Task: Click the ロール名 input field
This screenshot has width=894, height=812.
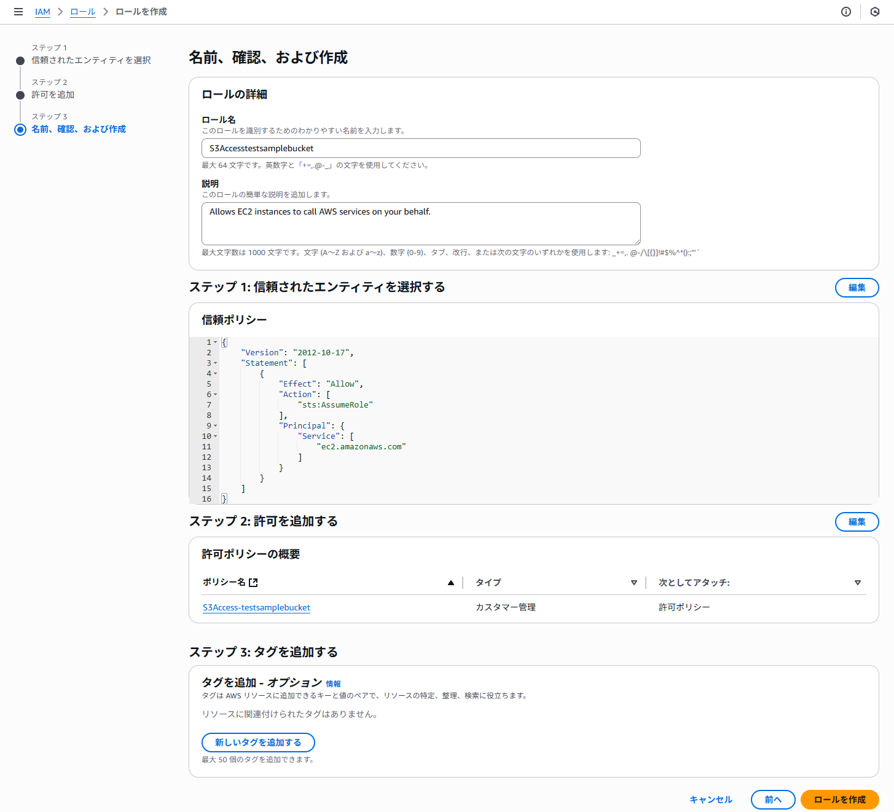Action: pos(421,148)
